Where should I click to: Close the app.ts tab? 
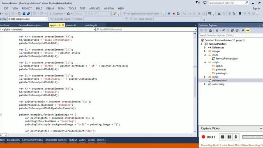[63, 25]
